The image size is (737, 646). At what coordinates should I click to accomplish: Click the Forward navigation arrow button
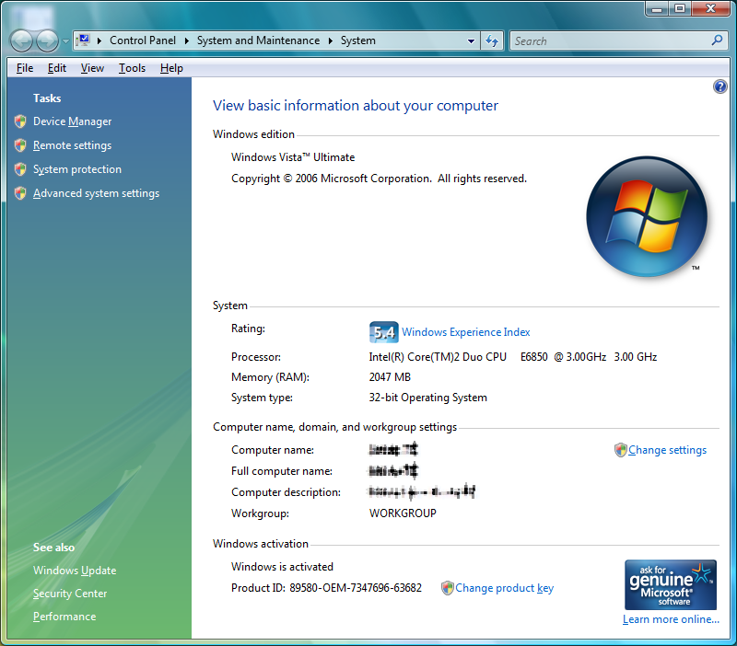(47, 40)
